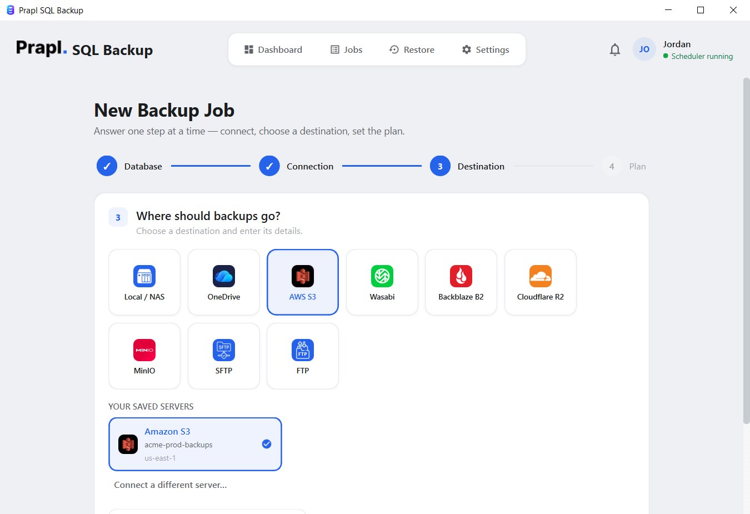Open the Settings tab

click(486, 49)
